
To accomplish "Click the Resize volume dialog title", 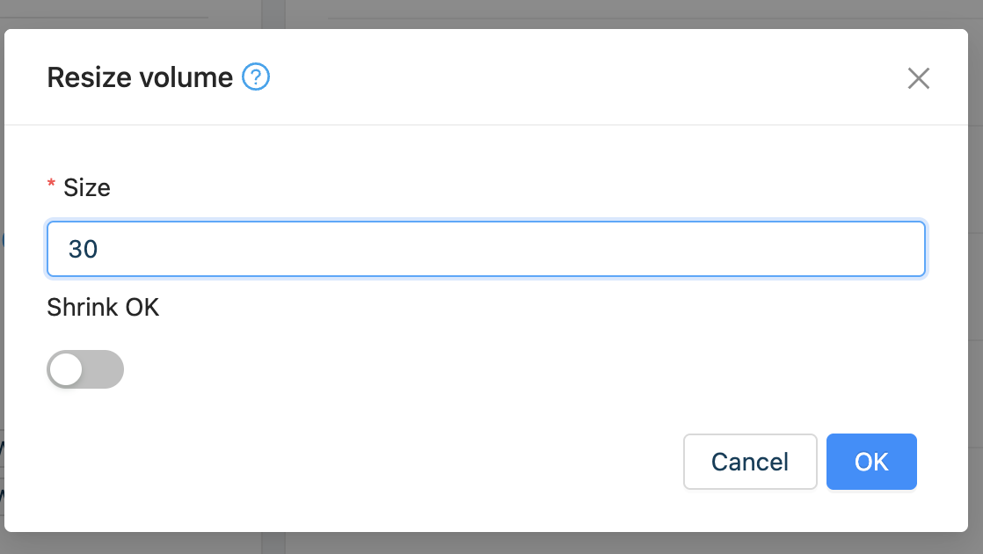I will point(140,77).
